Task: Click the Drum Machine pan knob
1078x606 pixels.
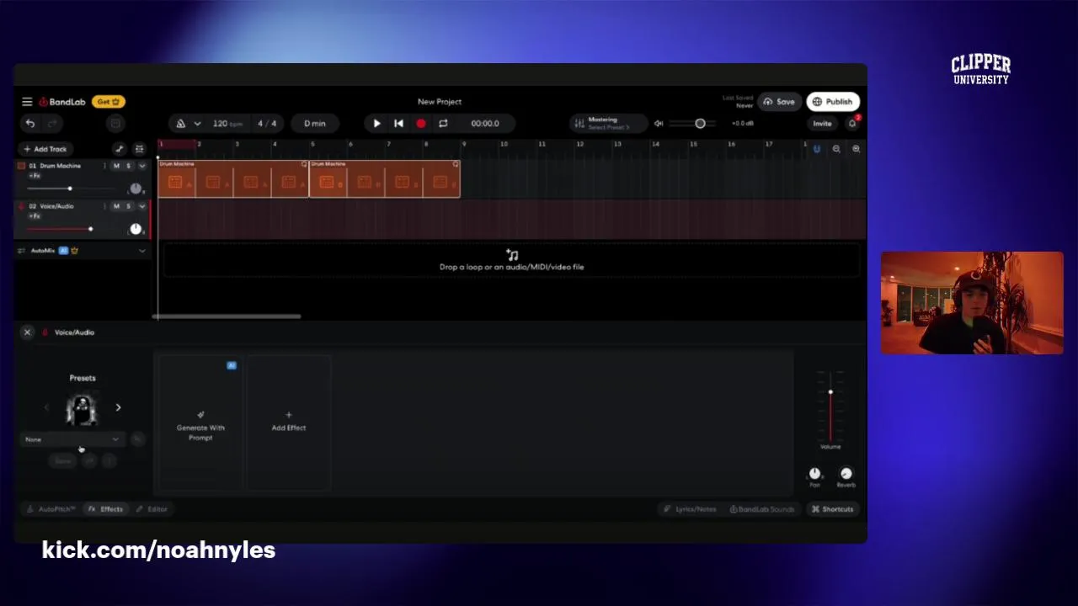Action: click(136, 189)
